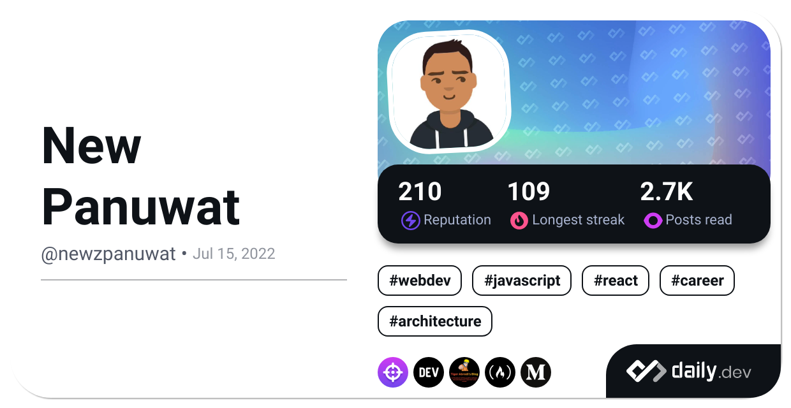The height and width of the screenshot is (408, 791).
Task: Select the #javascript tag
Action: point(522,280)
